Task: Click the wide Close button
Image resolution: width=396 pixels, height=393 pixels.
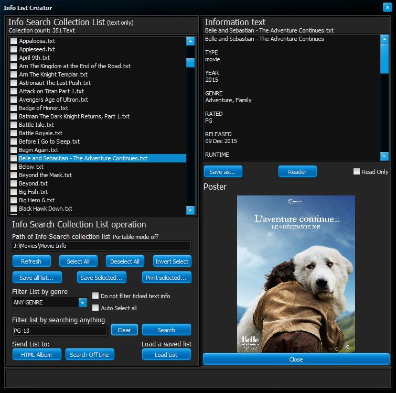Action: [x=296, y=359]
